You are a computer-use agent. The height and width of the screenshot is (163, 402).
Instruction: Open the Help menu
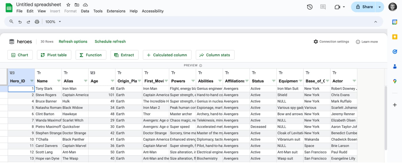click(x=134, y=11)
